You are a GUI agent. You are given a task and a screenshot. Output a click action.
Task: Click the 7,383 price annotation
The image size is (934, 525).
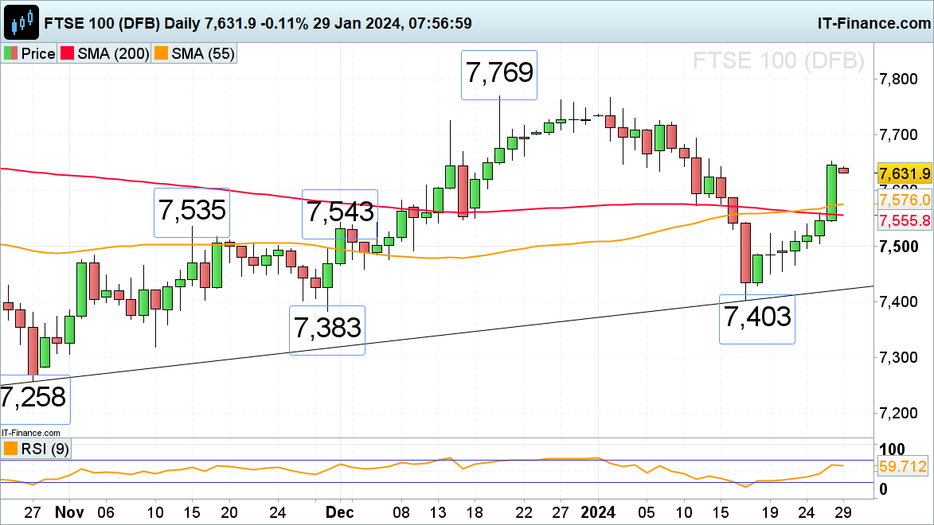[327, 330]
